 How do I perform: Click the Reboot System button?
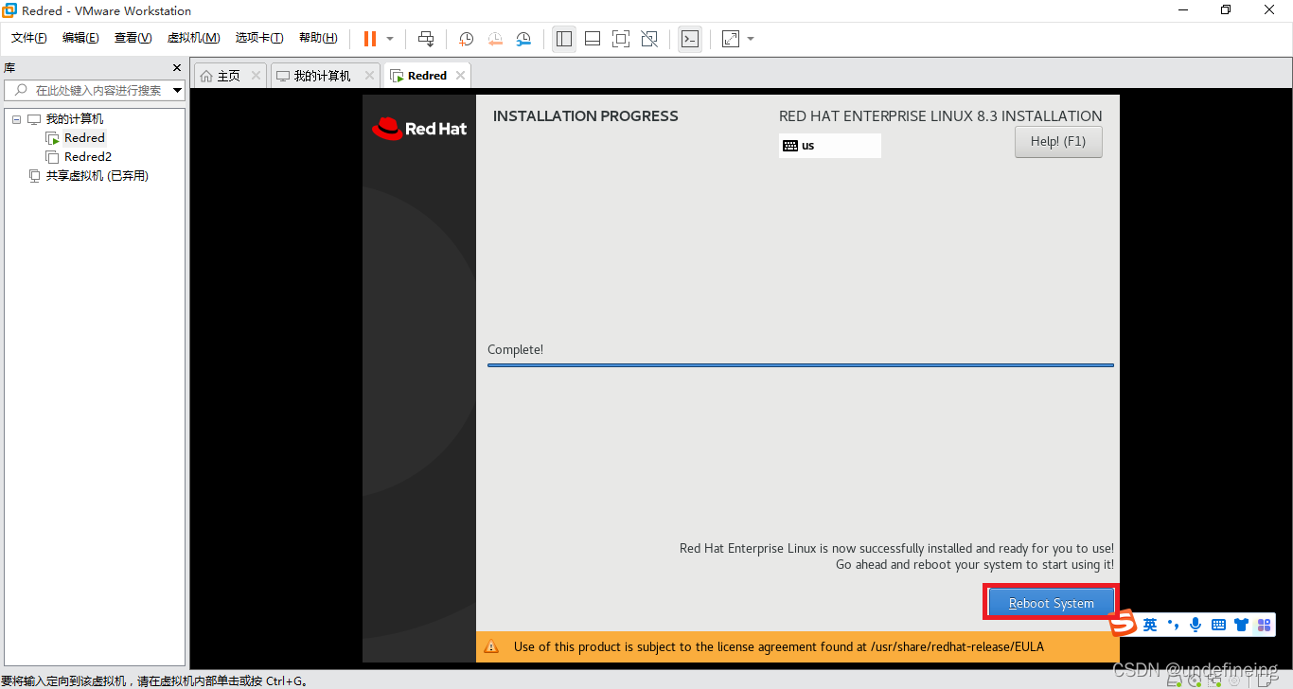tap(1051, 603)
